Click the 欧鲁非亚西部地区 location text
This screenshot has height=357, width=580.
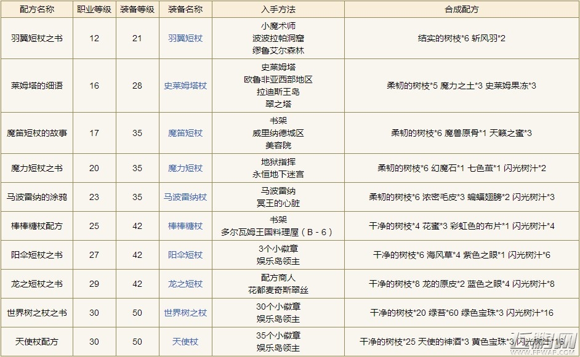click(x=278, y=79)
